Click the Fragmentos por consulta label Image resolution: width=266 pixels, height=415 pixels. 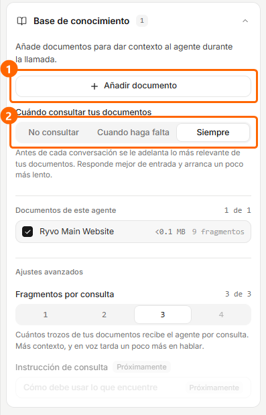[64, 295]
